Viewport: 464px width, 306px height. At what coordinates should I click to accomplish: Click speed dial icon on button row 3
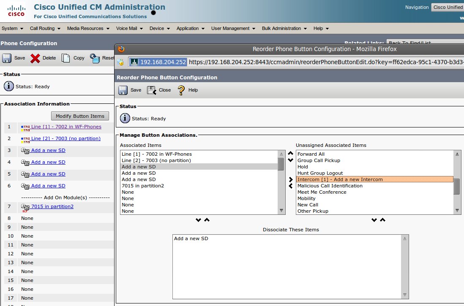[x=25, y=151]
